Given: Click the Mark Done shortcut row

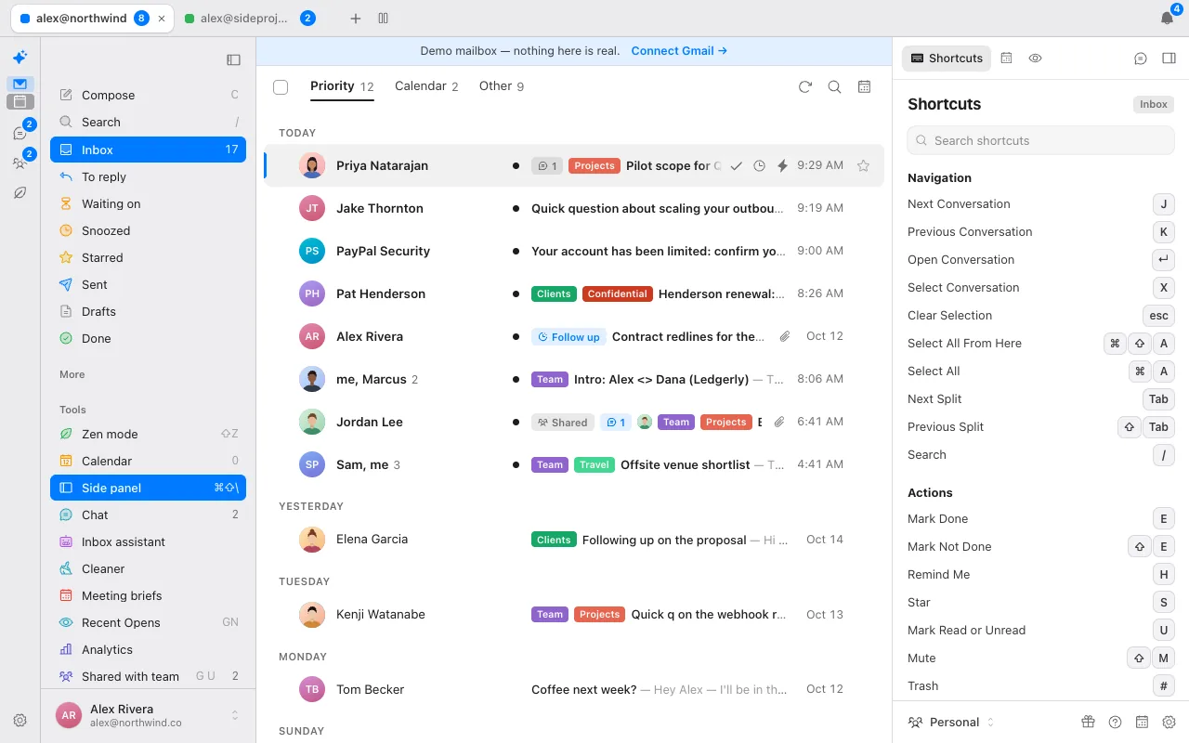Looking at the screenshot, I should (x=1040, y=518).
